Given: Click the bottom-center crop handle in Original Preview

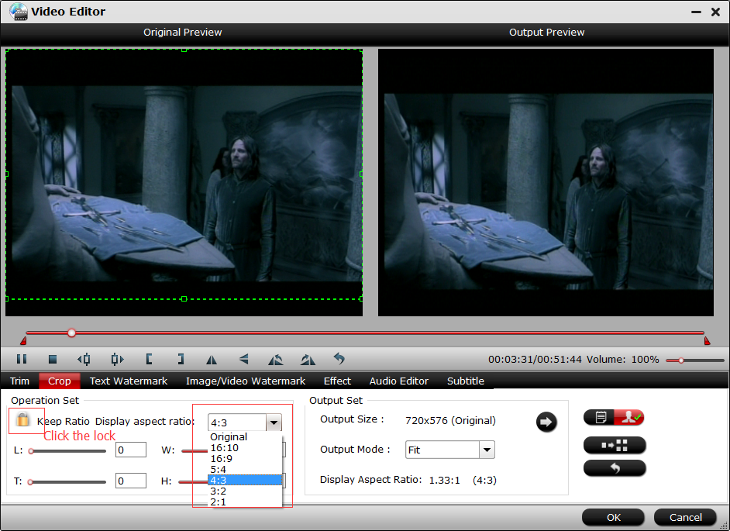Looking at the screenshot, I should tap(184, 299).
